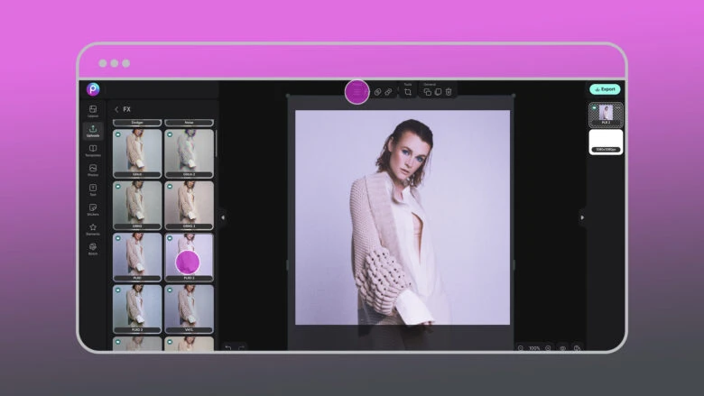Toggle the preview eye icon at bottom
Image resolution: width=704 pixels, height=396 pixels.
(562, 347)
